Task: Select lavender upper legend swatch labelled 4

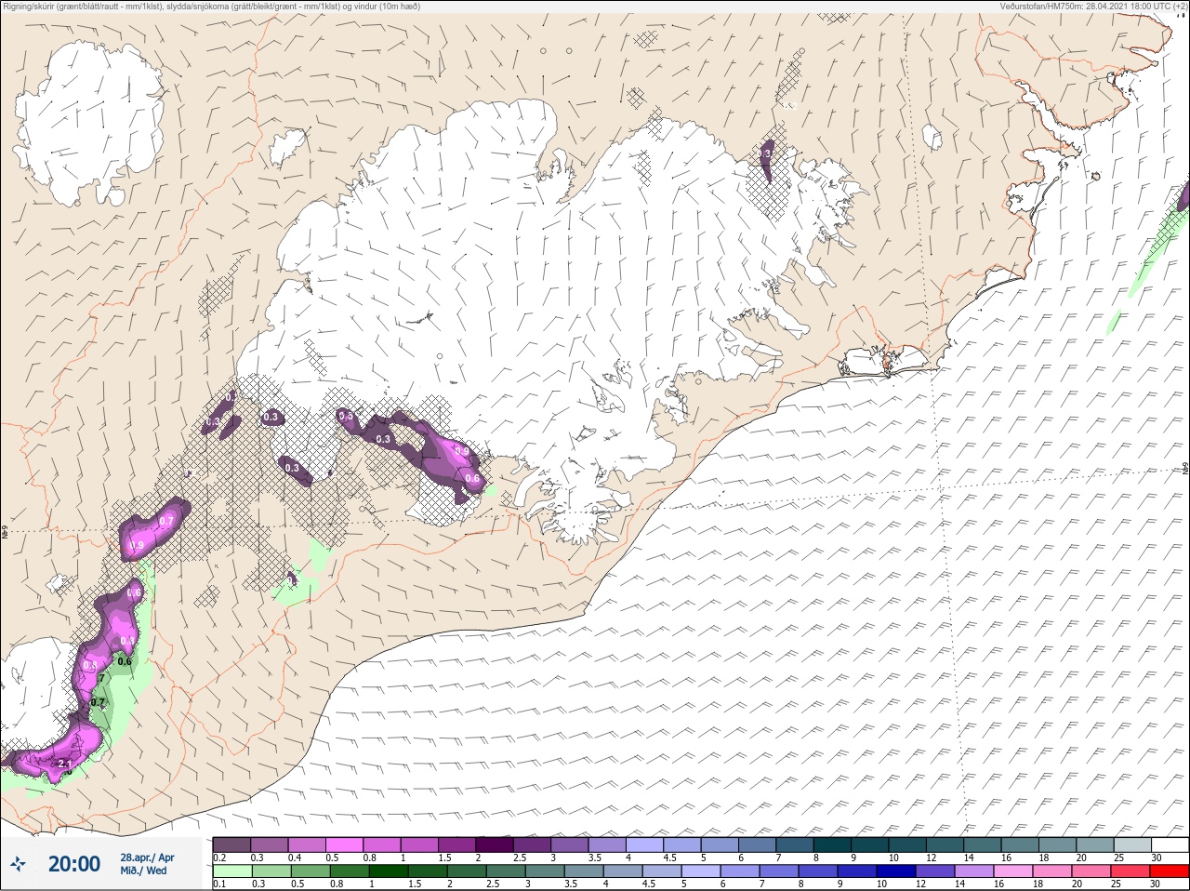Action: pos(645,844)
